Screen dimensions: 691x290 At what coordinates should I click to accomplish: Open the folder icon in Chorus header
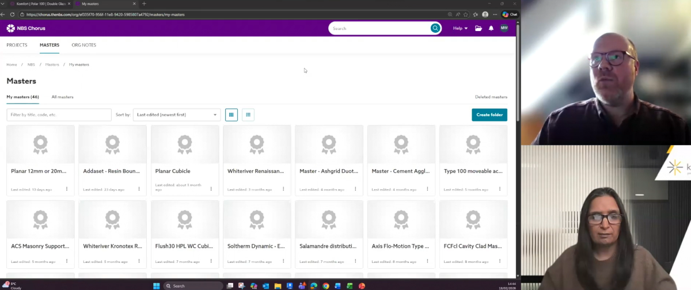[479, 28]
